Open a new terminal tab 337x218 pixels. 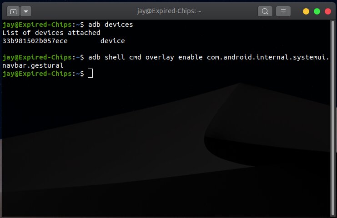click(x=13, y=11)
